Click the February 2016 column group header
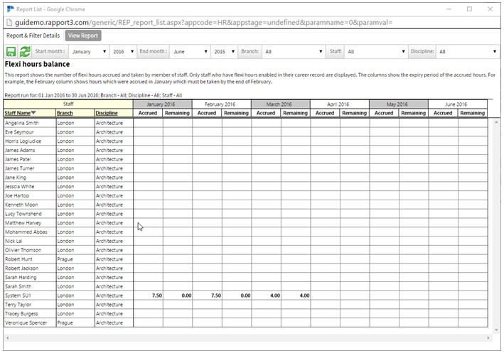Image resolution: width=504 pixels, height=353 pixels. pyautogui.click(x=222, y=104)
